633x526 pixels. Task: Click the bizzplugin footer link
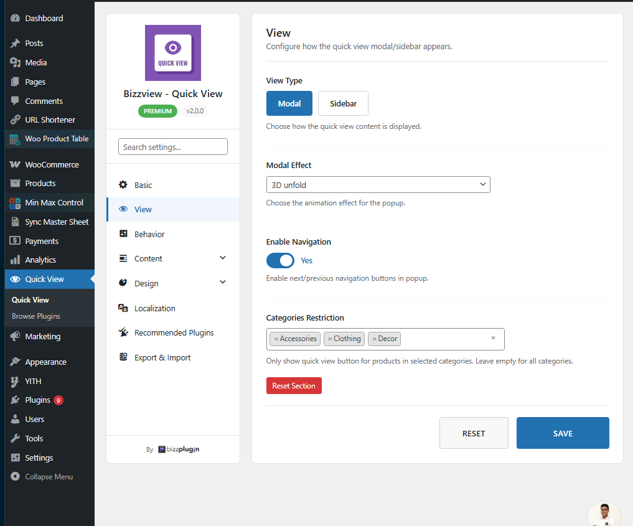pos(179,449)
